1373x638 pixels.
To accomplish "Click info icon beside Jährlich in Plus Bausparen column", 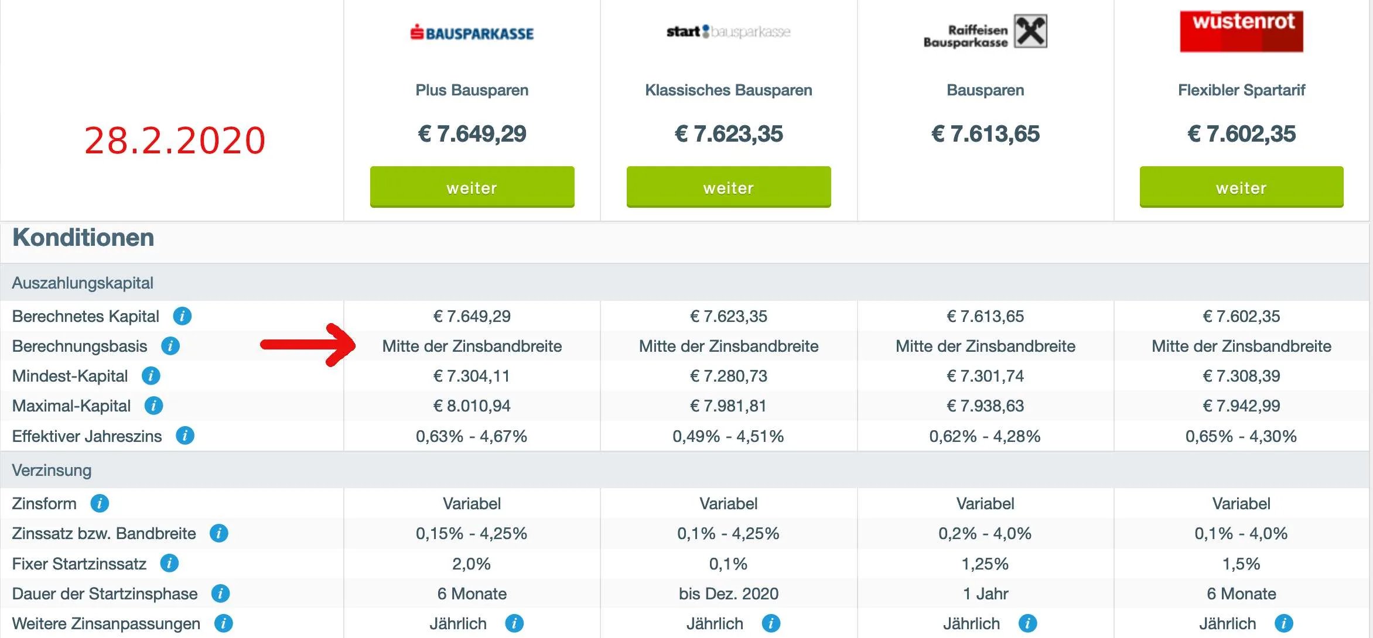I will click(514, 623).
